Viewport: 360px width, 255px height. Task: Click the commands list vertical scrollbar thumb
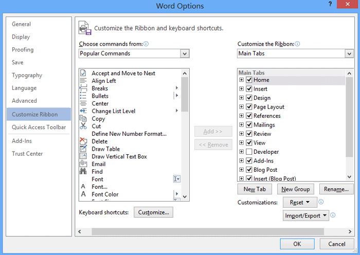click(185, 94)
